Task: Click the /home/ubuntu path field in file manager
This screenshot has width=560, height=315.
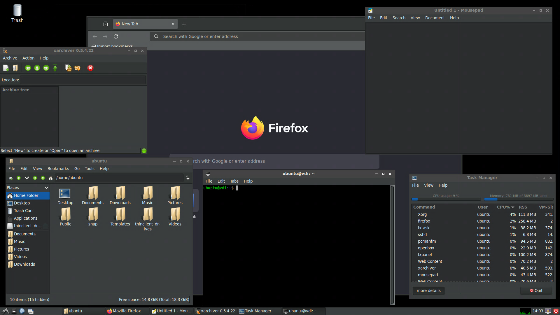Action: 119,178
